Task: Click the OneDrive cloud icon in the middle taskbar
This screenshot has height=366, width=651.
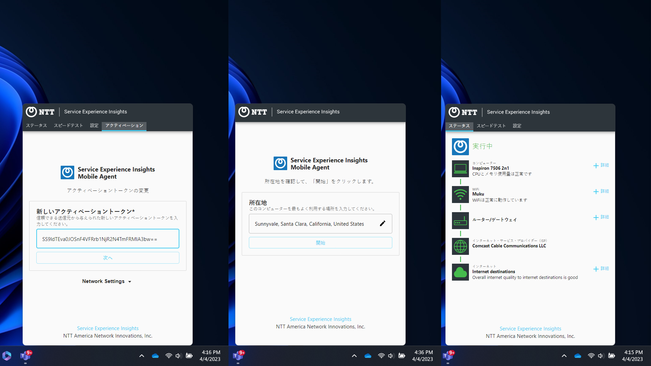Action: (368, 356)
